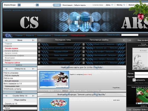Open the Duck jump popular file
The image size is (148, 111).
pyautogui.click(x=105, y=63)
